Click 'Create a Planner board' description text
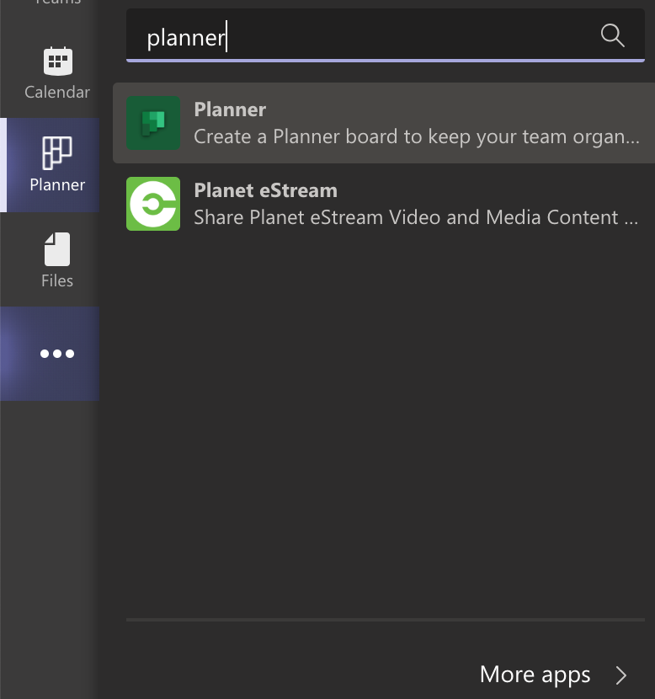Screen dimensions: 655x699 [417, 136]
